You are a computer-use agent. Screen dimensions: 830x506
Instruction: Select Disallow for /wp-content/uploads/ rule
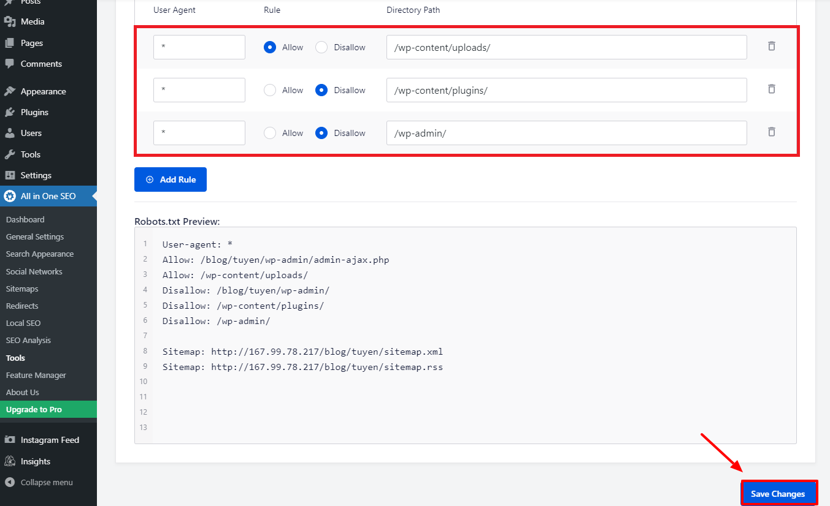point(321,47)
